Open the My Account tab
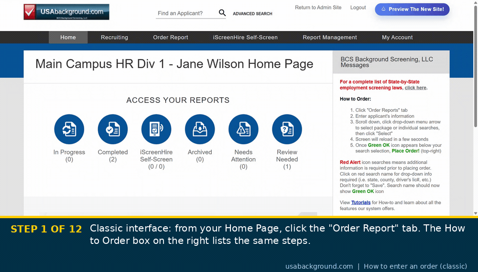Viewport: 478px width, 272px height. 397,37
